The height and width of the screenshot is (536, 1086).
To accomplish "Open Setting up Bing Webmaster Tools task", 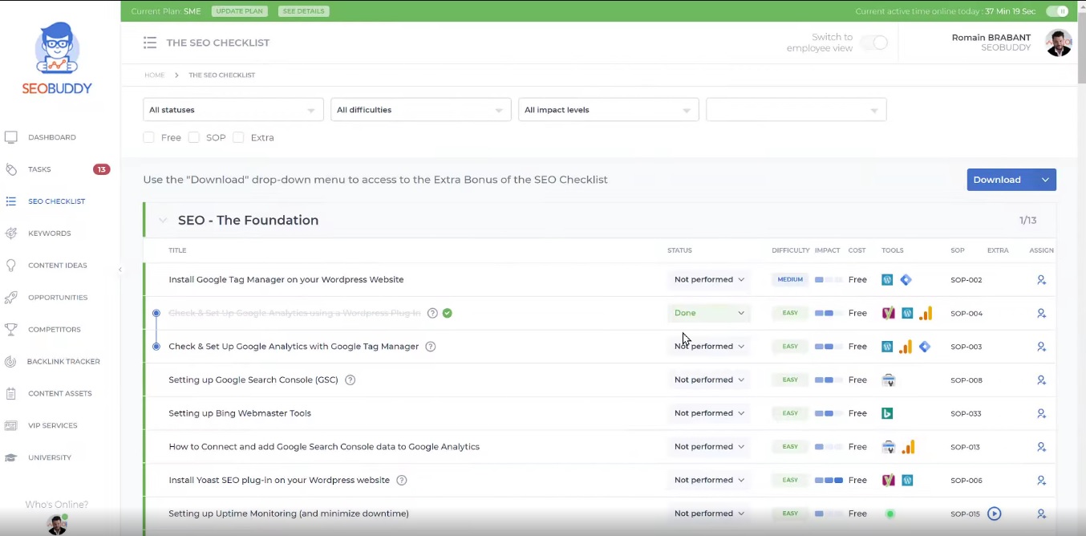I will click(x=240, y=413).
